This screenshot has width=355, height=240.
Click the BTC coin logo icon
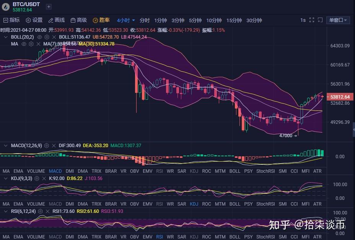(5, 7)
